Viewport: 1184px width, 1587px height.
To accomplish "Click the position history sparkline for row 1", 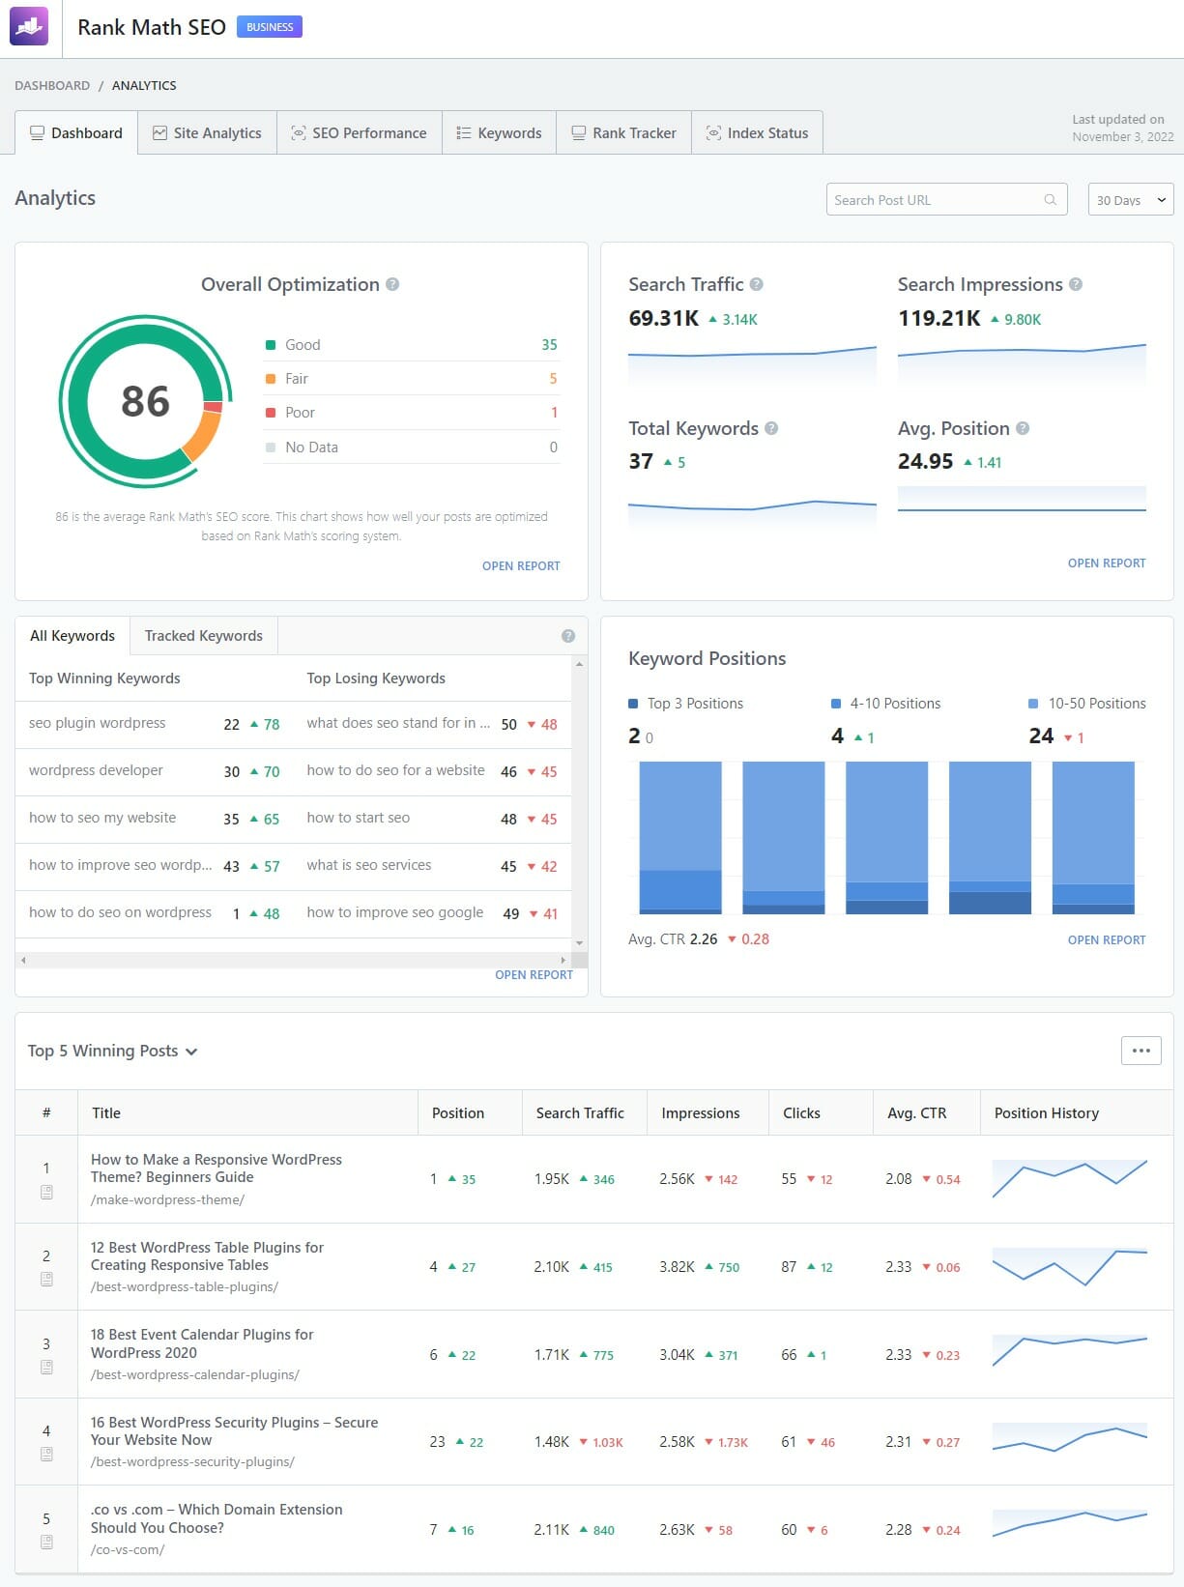I will (x=1070, y=1179).
